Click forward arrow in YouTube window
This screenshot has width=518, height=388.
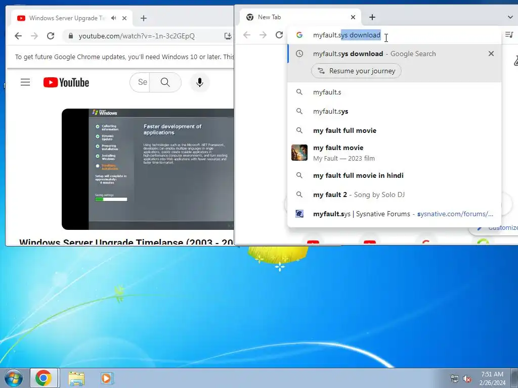coord(34,36)
